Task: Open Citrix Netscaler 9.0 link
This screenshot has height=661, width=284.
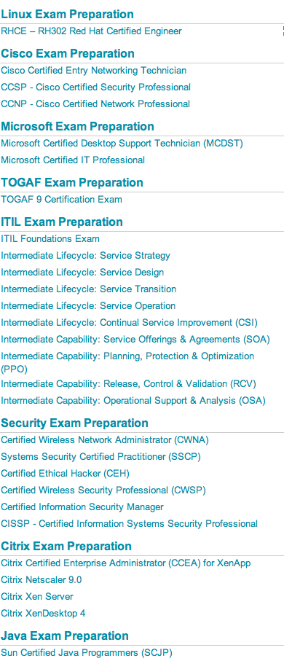Action: [42, 580]
